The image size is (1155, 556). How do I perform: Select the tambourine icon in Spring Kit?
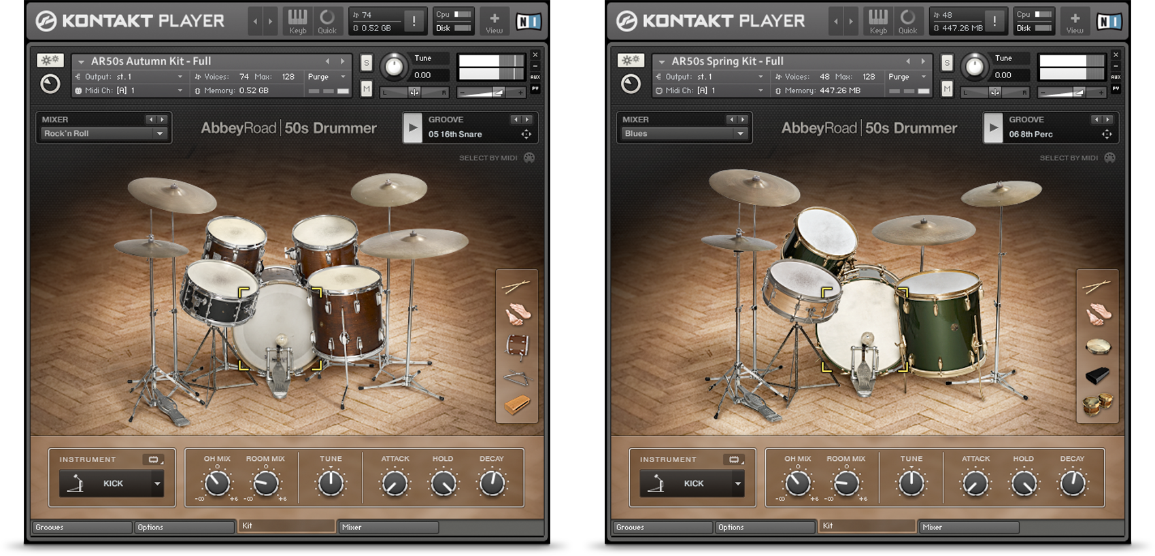(x=1098, y=347)
